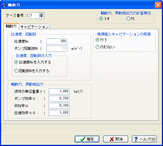Open the 軸動力 tab

[x=11, y=26]
